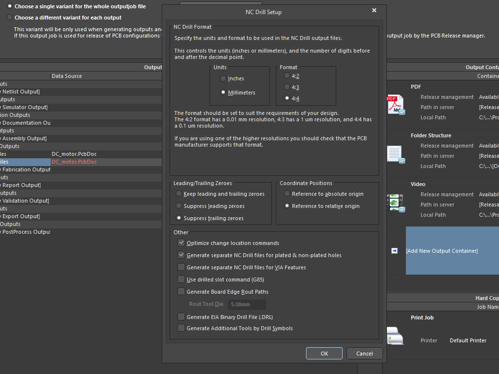
Task: Close the NC Drill Setup dialog
Action: coord(374,11)
